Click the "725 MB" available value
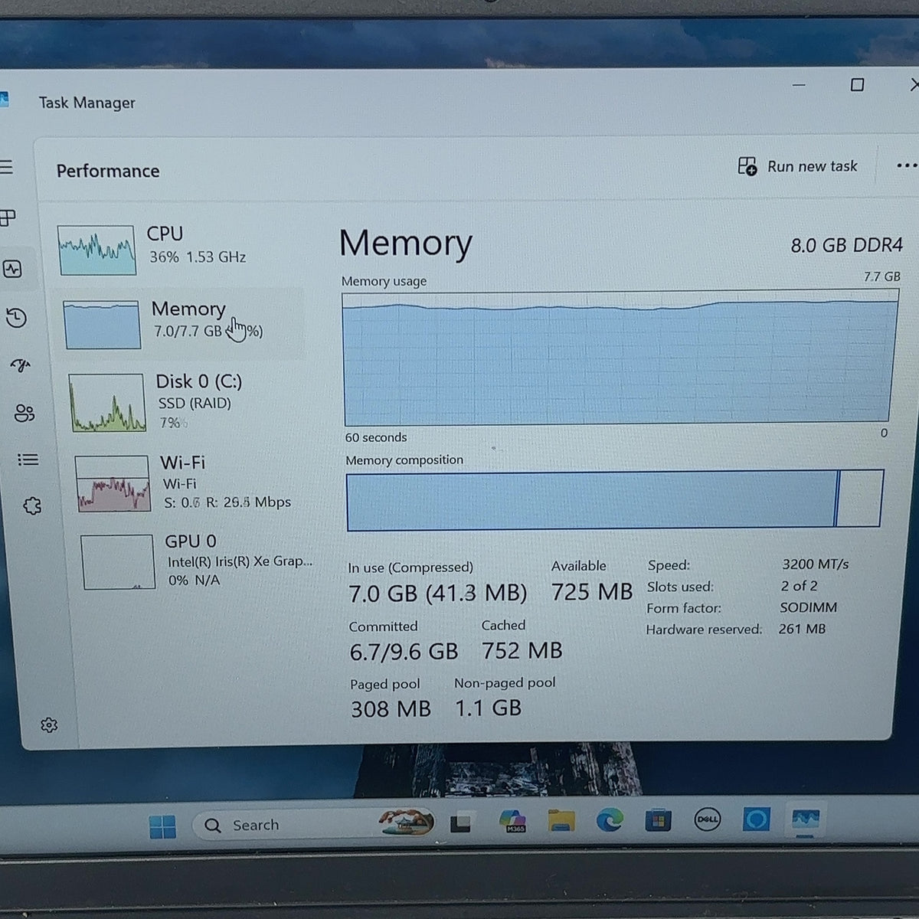 coord(592,592)
